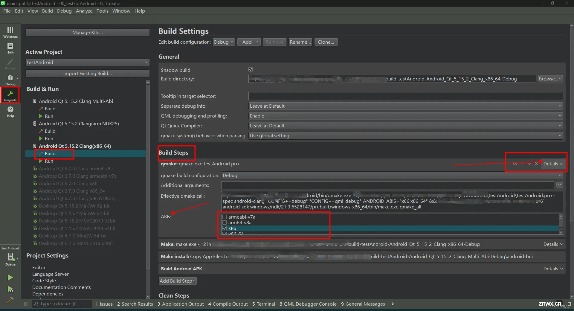Screen dimensions: 574x311
Task: Open the General Messages pane
Action: pyautogui.click(x=363, y=304)
